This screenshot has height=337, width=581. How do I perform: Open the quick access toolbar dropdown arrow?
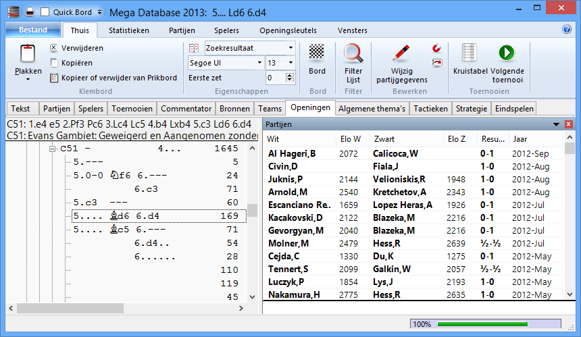coord(100,12)
